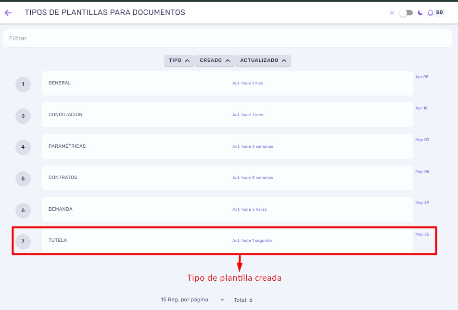
Task: Click 'Act. hace 1 mes' on GENERAL row
Action: tap(248, 83)
